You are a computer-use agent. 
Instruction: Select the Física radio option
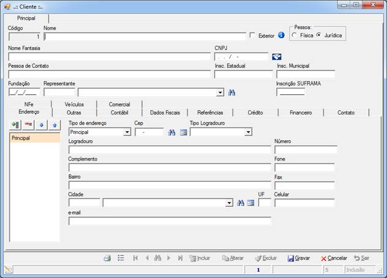pyautogui.click(x=294, y=35)
